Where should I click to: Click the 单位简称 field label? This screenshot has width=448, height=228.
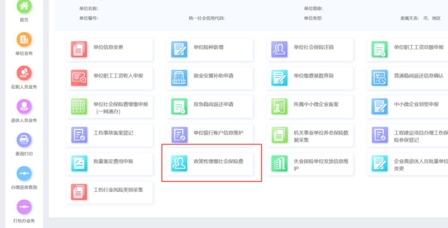(313, 9)
